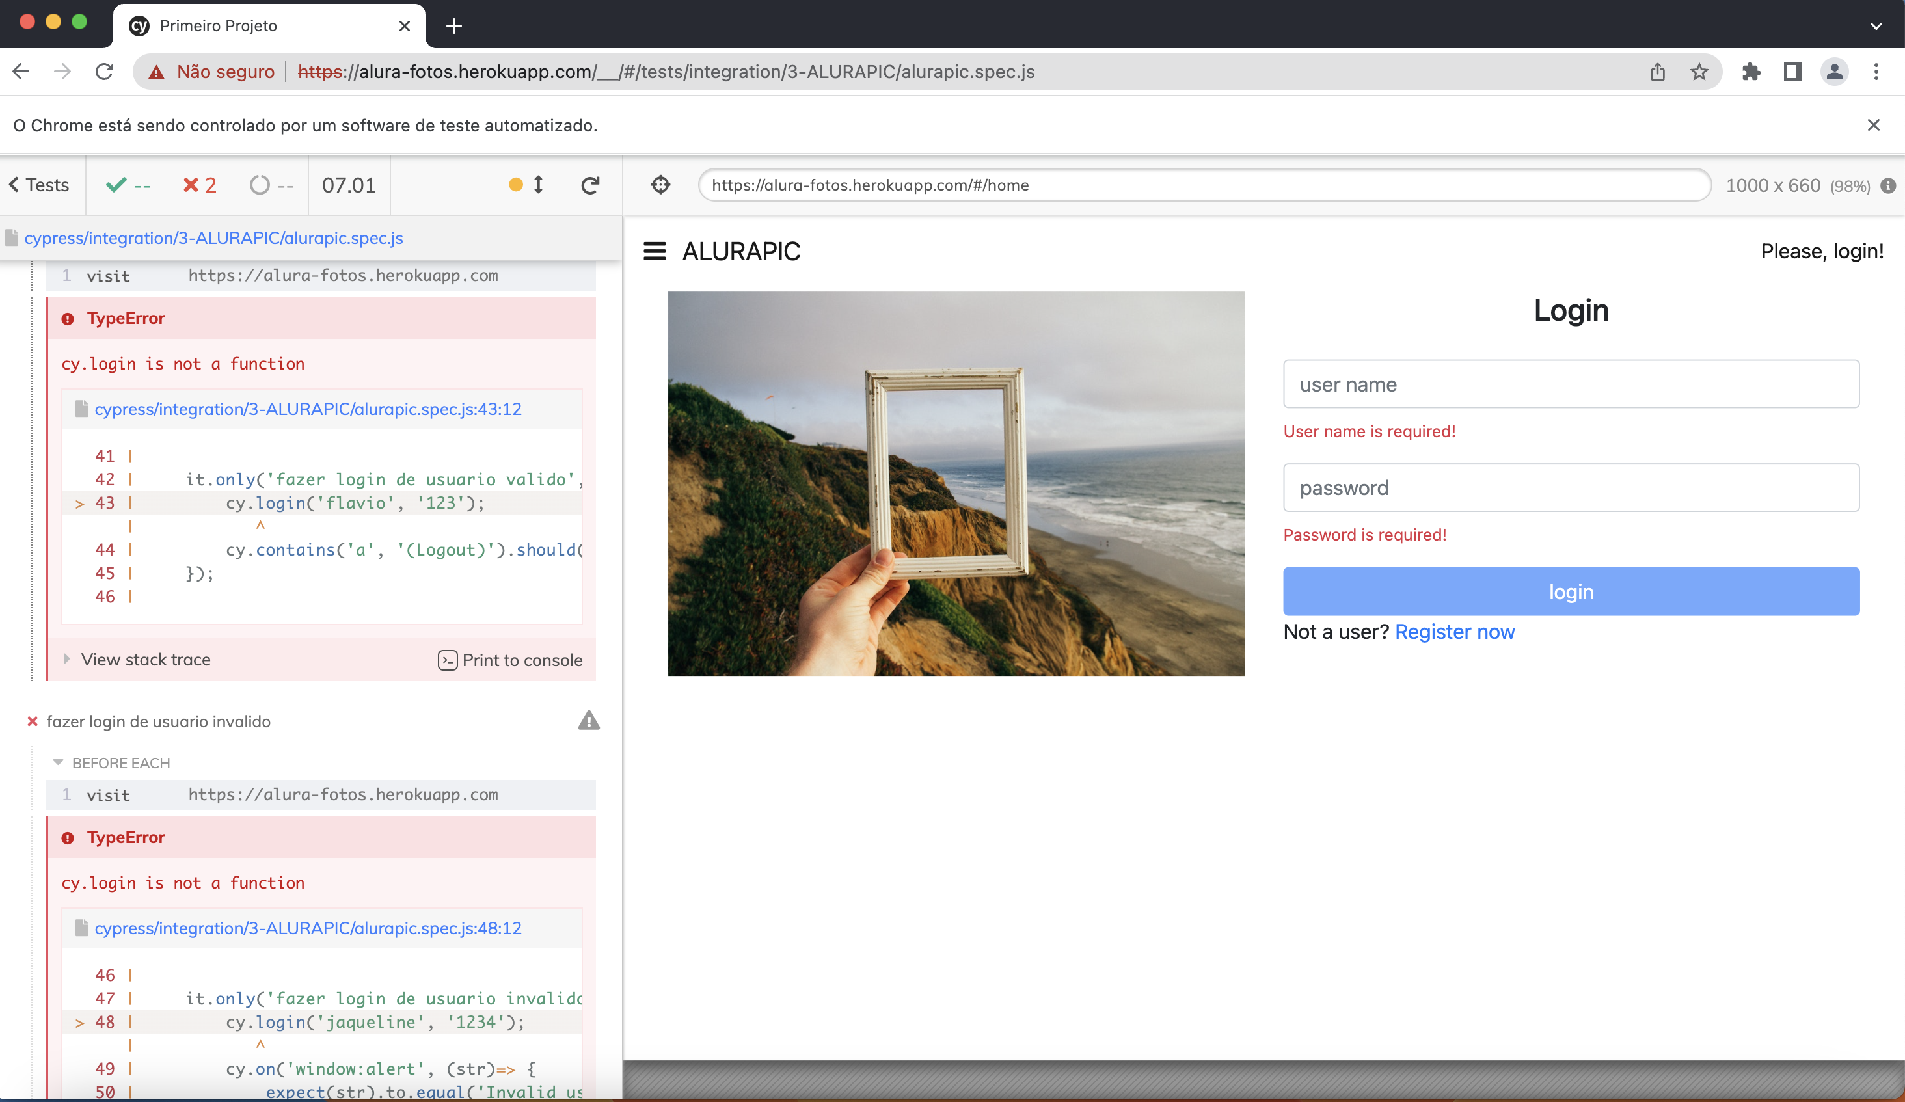Expand View stack trace
This screenshot has width=1905, height=1102.
(145, 660)
